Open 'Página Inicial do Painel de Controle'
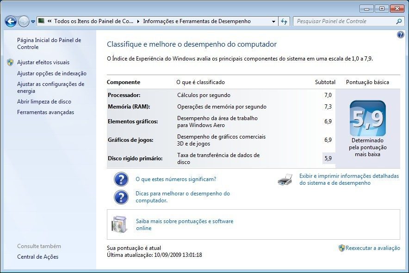Image resolution: width=409 pixels, height=273 pixels. 49,43
